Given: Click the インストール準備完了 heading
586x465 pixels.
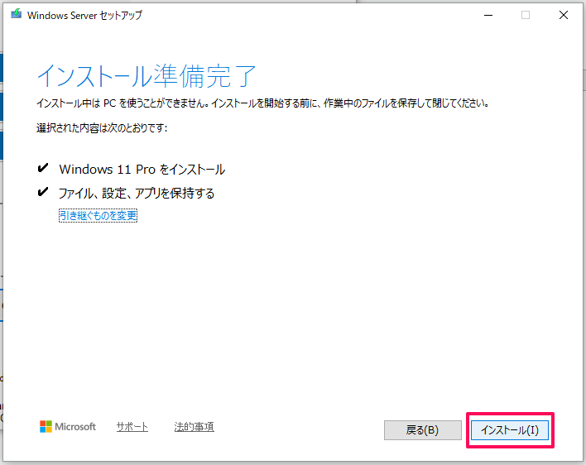Looking at the screenshot, I should [x=146, y=75].
